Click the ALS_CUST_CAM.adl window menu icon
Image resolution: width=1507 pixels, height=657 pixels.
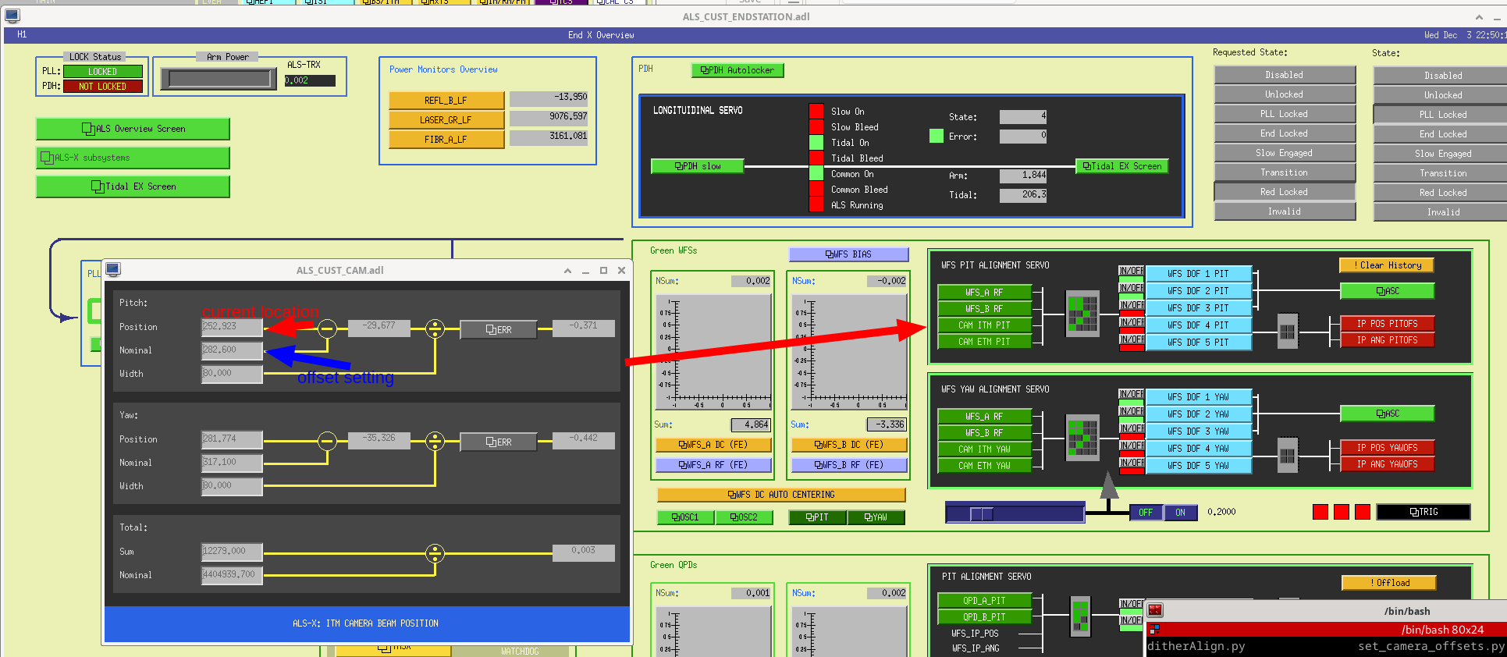(113, 270)
